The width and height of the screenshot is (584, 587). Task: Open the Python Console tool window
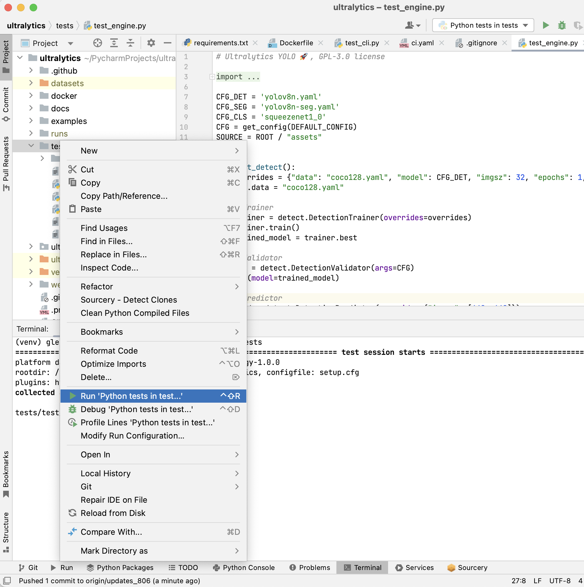(244, 568)
